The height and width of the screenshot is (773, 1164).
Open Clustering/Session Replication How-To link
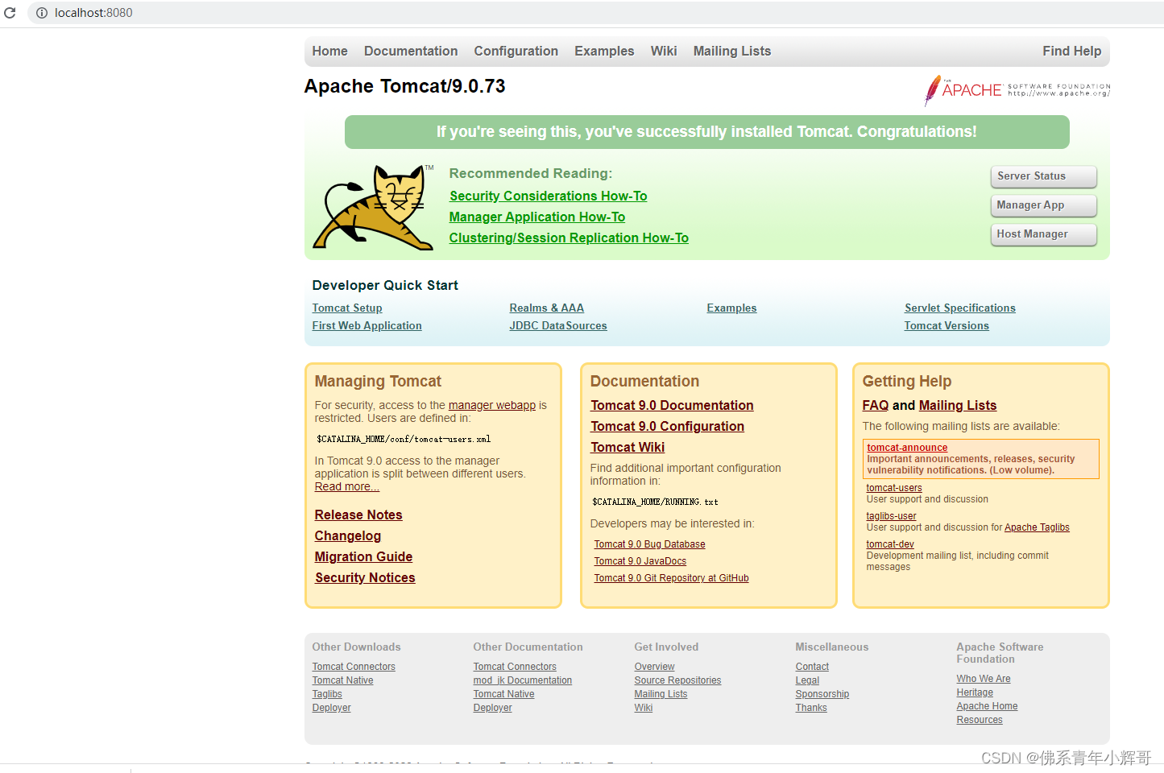coord(569,238)
